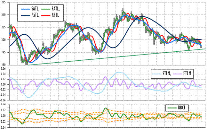The width and height of the screenshot is (208, 129).
Task: Click the -0.06 label on middle panel axis
Action: pyautogui.click(x=3, y=100)
